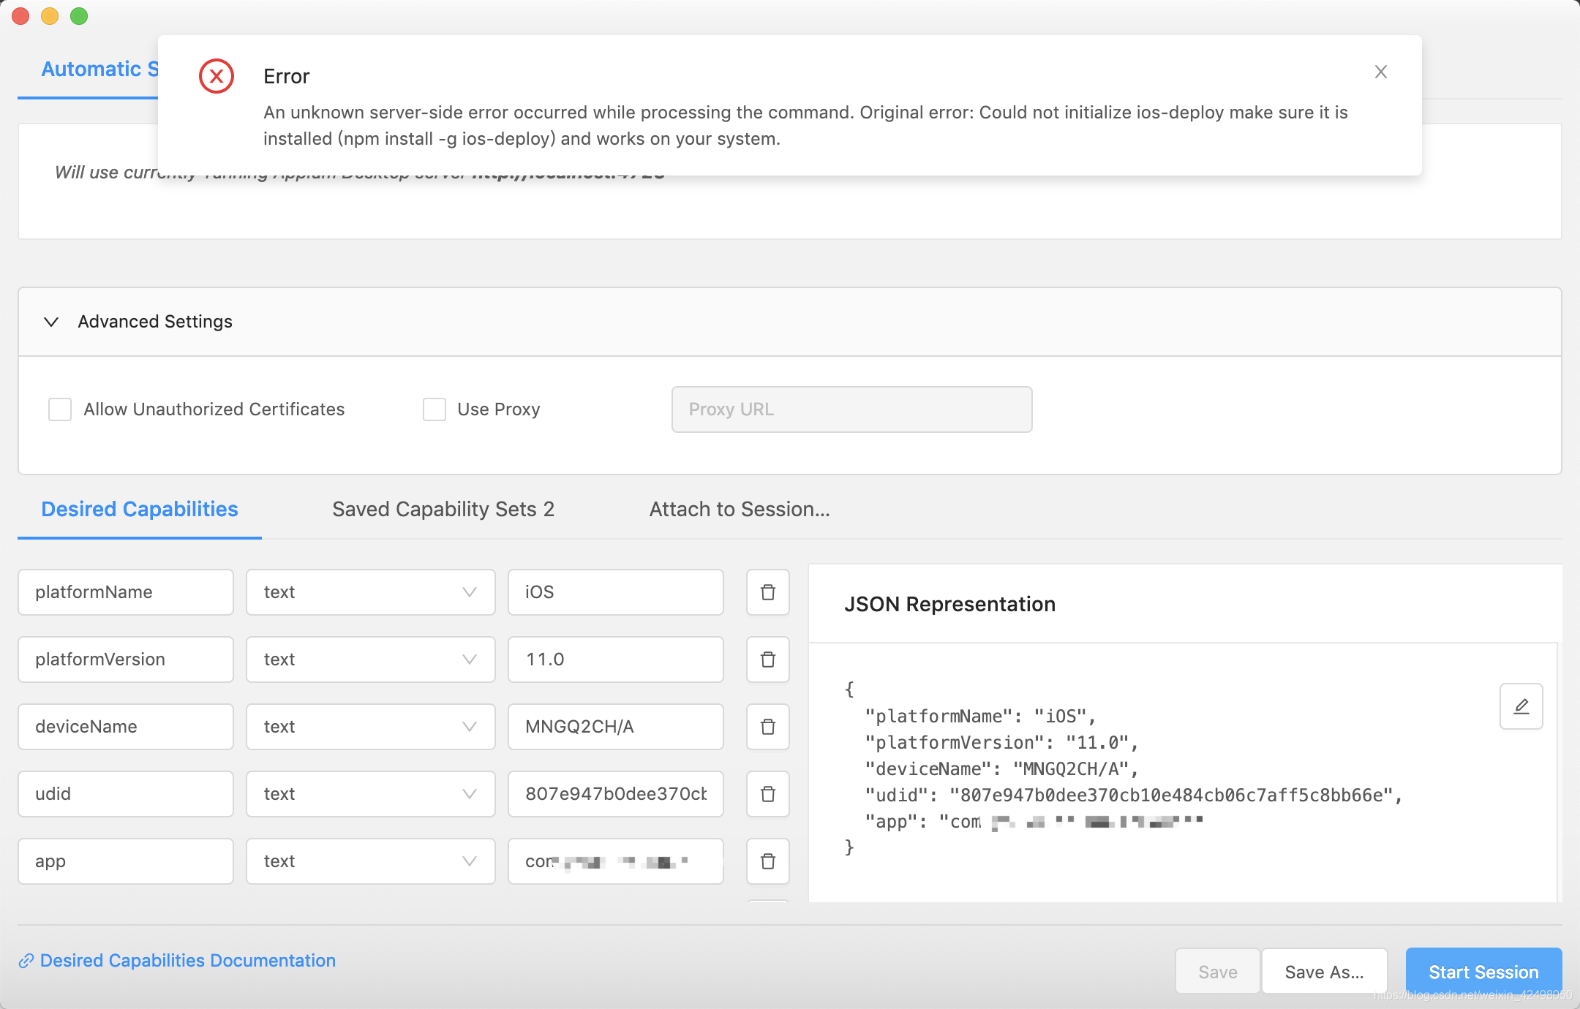Viewport: 1580px width, 1009px height.
Task: Edit raw JSON with pencil icon
Action: coord(1521,706)
